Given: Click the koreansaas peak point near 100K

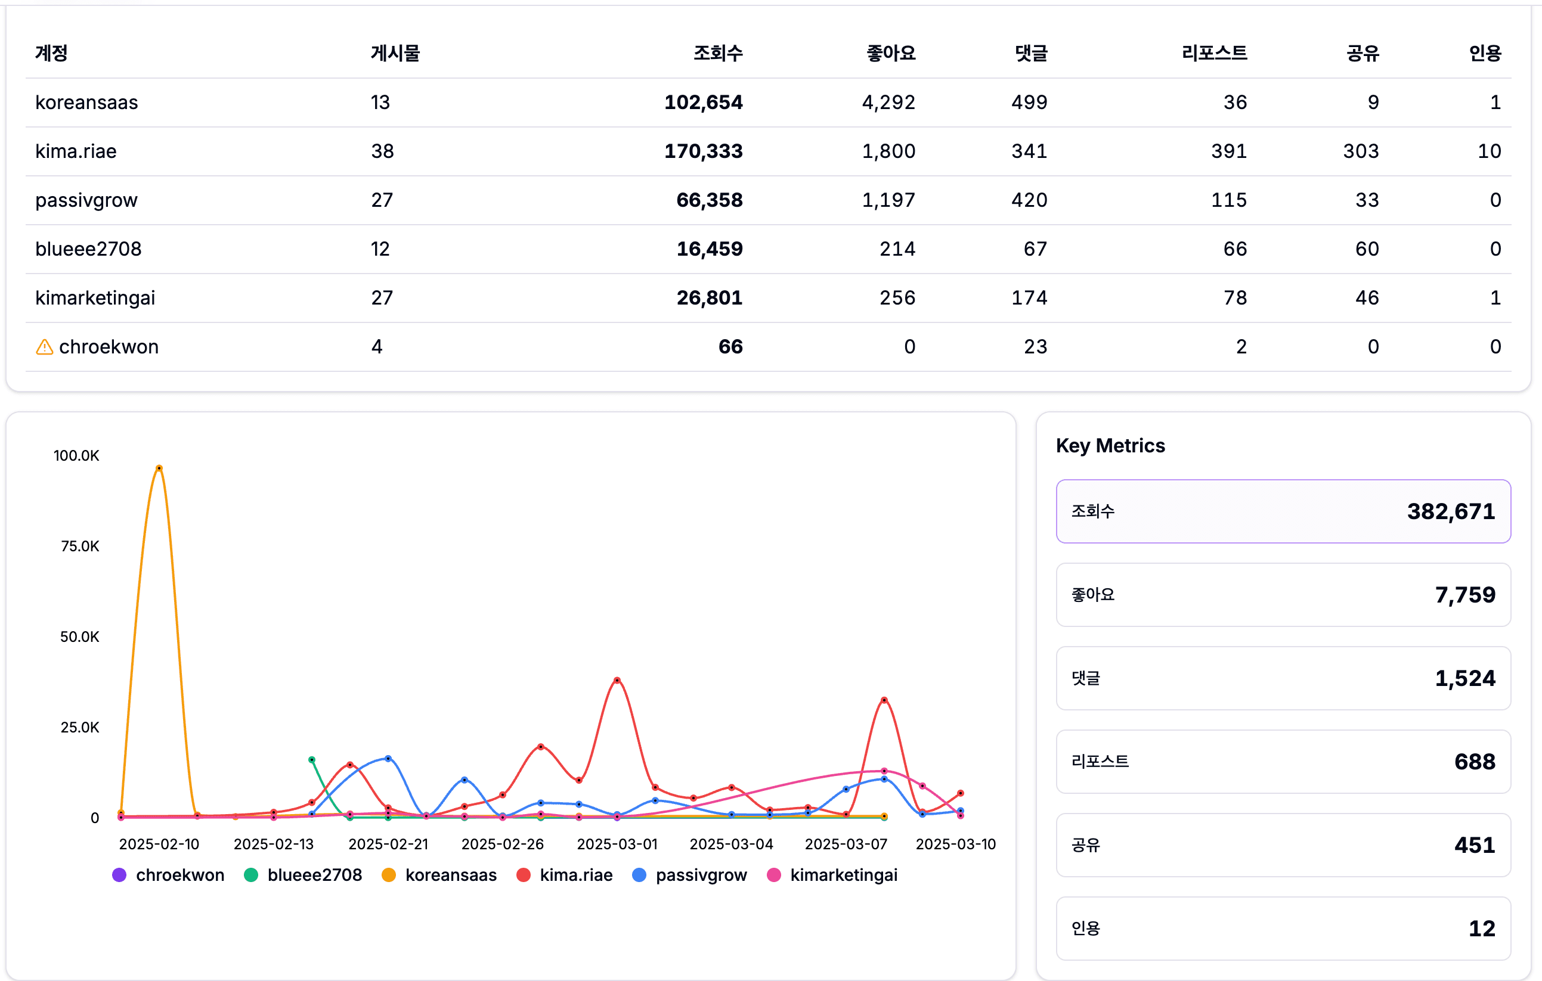Looking at the screenshot, I should coord(159,468).
